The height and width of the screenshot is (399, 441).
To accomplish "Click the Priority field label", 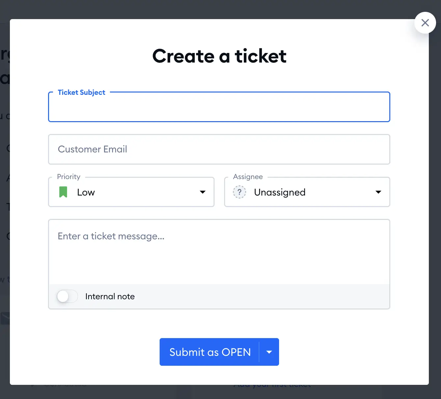I will coord(69,177).
